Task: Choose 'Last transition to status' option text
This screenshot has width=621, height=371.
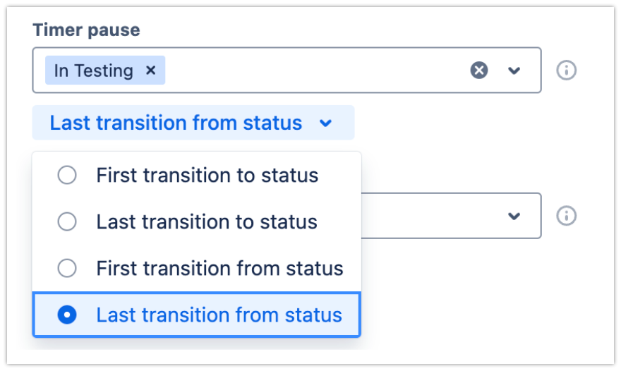Action: (207, 221)
